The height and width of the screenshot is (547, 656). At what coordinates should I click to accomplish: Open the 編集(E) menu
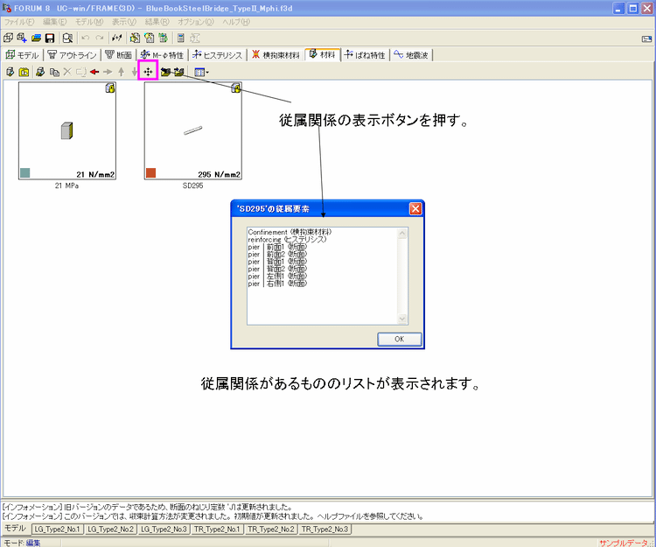(54, 22)
